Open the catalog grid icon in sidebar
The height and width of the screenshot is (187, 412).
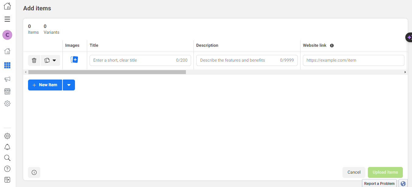7,65
